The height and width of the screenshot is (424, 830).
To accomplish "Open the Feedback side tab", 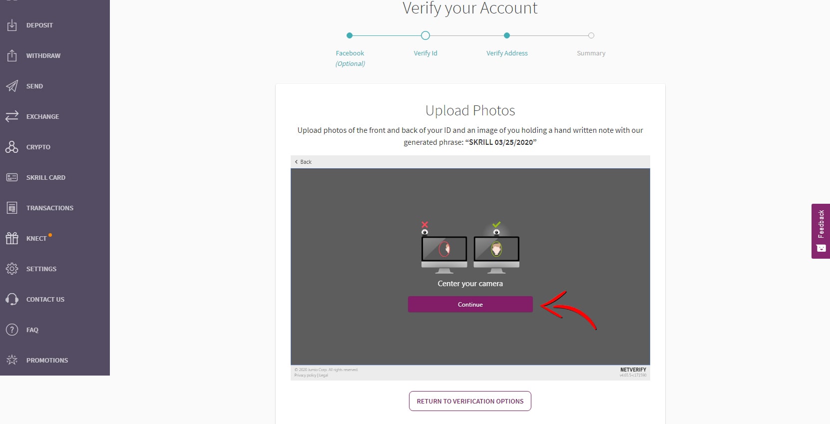I will (x=821, y=231).
